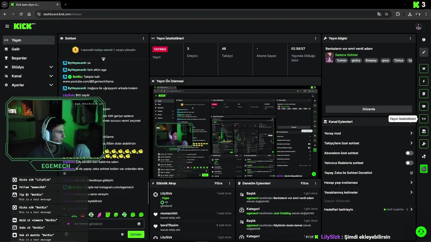Screen dimensions: 431x242
Task: Open Yayın bilgisi panel three-dot menu
Action: coord(410,38)
